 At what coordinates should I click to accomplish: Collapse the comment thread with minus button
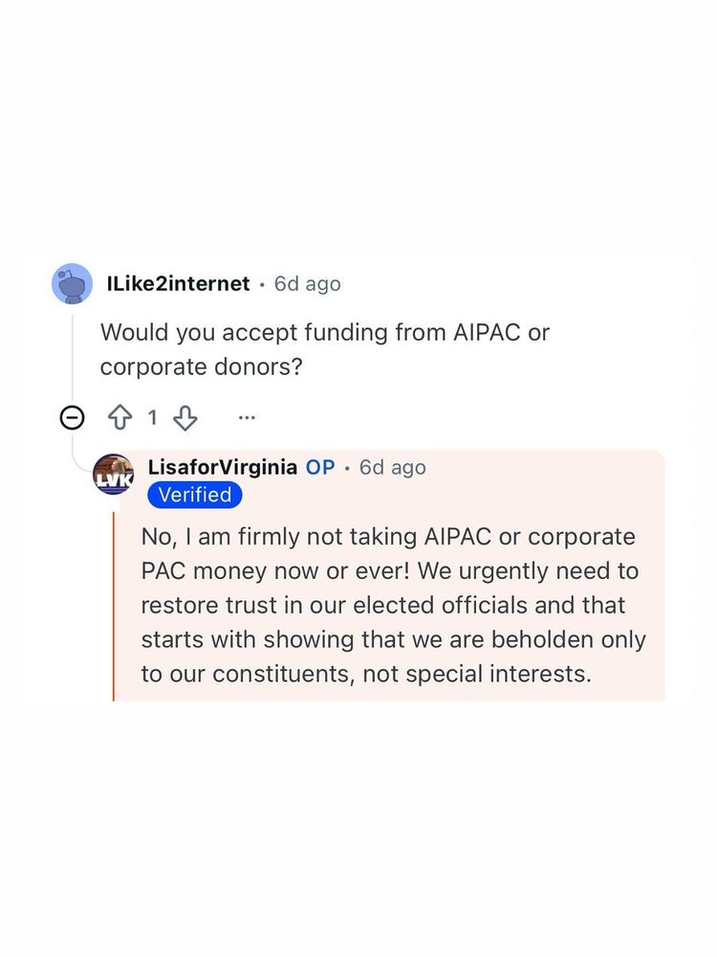click(x=72, y=417)
